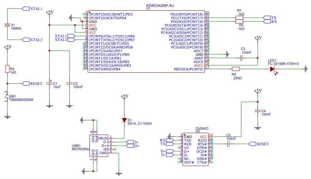Click the ground symbol at USB1 GND pin 5
The image size is (311, 179).
pos(119,174)
